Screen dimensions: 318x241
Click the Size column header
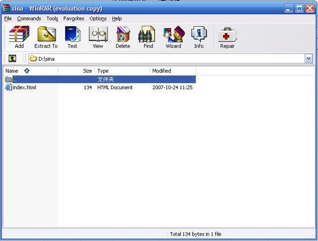coord(87,71)
